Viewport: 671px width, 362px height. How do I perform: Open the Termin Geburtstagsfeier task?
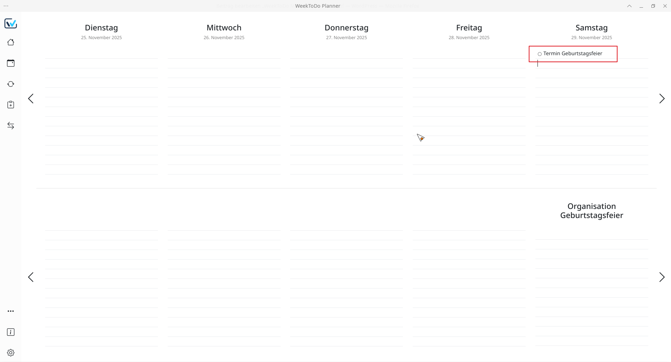[572, 53]
